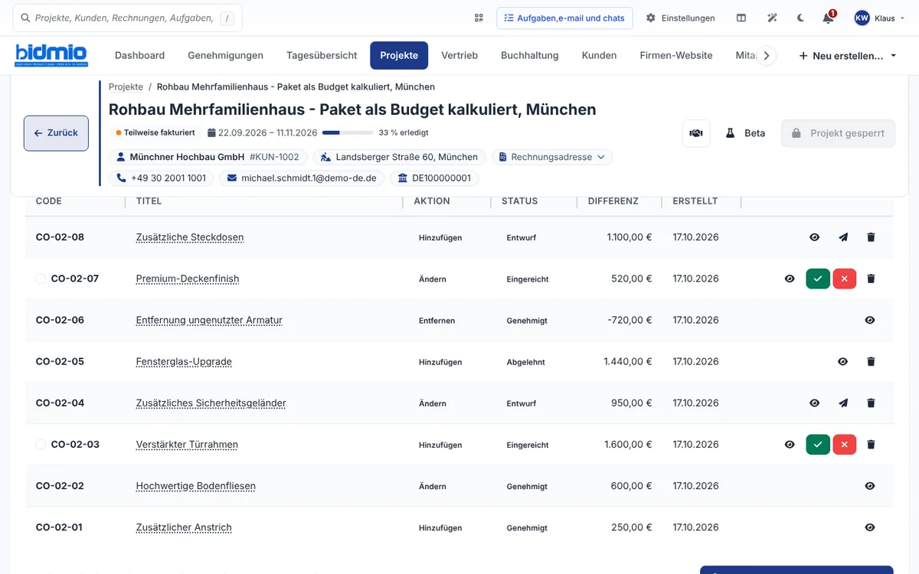Open the Neu erstellen dropdown
Viewport: 919px width, 574px height.
coord(847,56)
